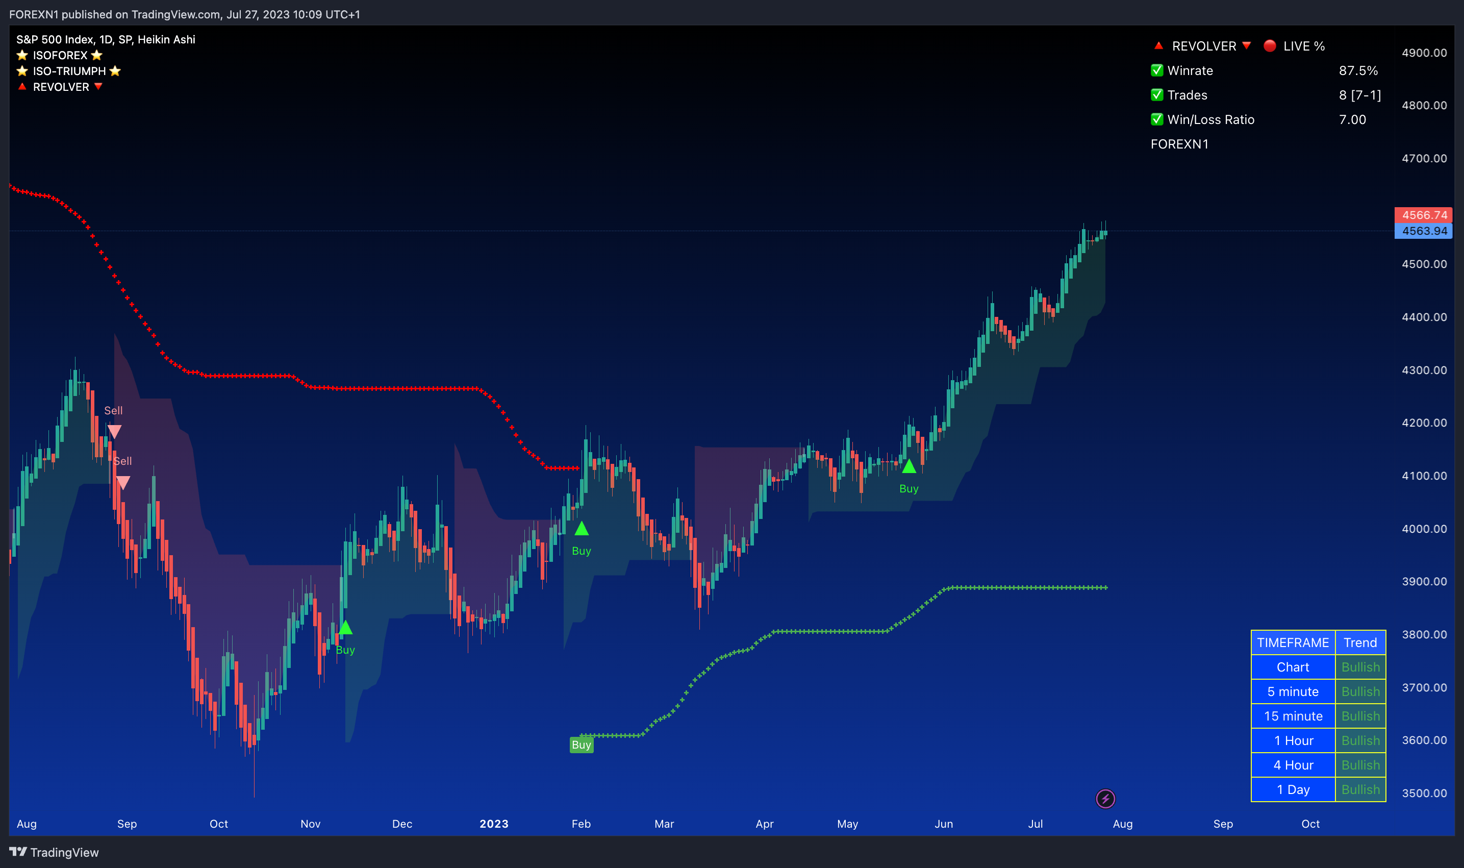Select the ISOFOREX indicator label
The image size is (1464, 868).
tap(60, 55)
